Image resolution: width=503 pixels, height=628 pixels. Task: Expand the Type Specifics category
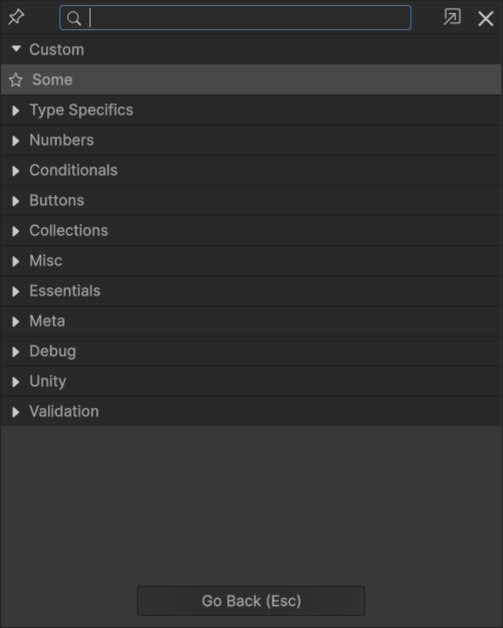(16, 110)
